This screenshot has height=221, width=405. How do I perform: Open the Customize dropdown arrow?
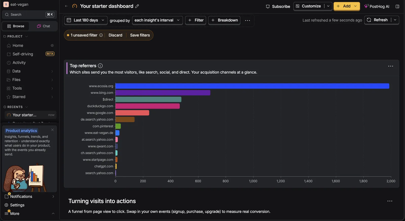pos(328,6)
